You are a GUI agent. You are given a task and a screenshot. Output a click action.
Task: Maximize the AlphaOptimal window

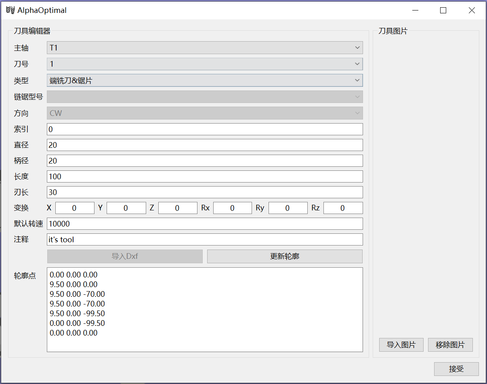click(443, 10)
